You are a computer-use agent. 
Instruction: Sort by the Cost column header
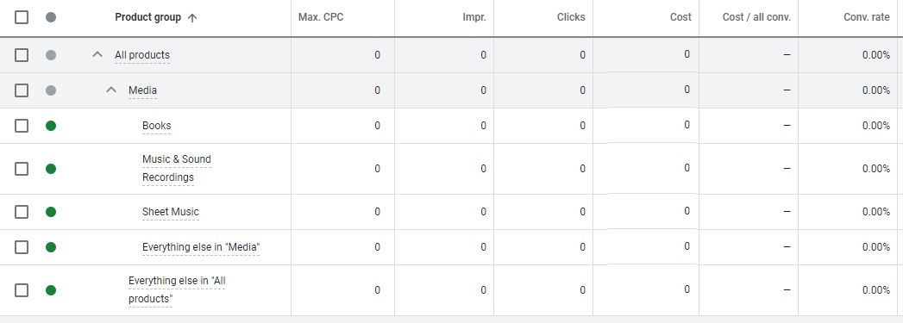pos(680,17)
